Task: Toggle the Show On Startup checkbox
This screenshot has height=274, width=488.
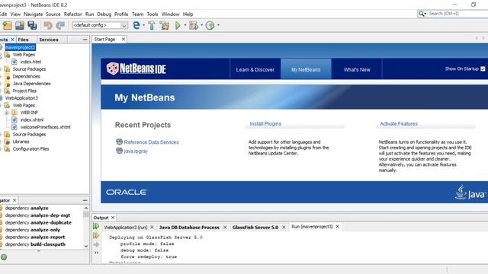Action: [x=483, y=68]
